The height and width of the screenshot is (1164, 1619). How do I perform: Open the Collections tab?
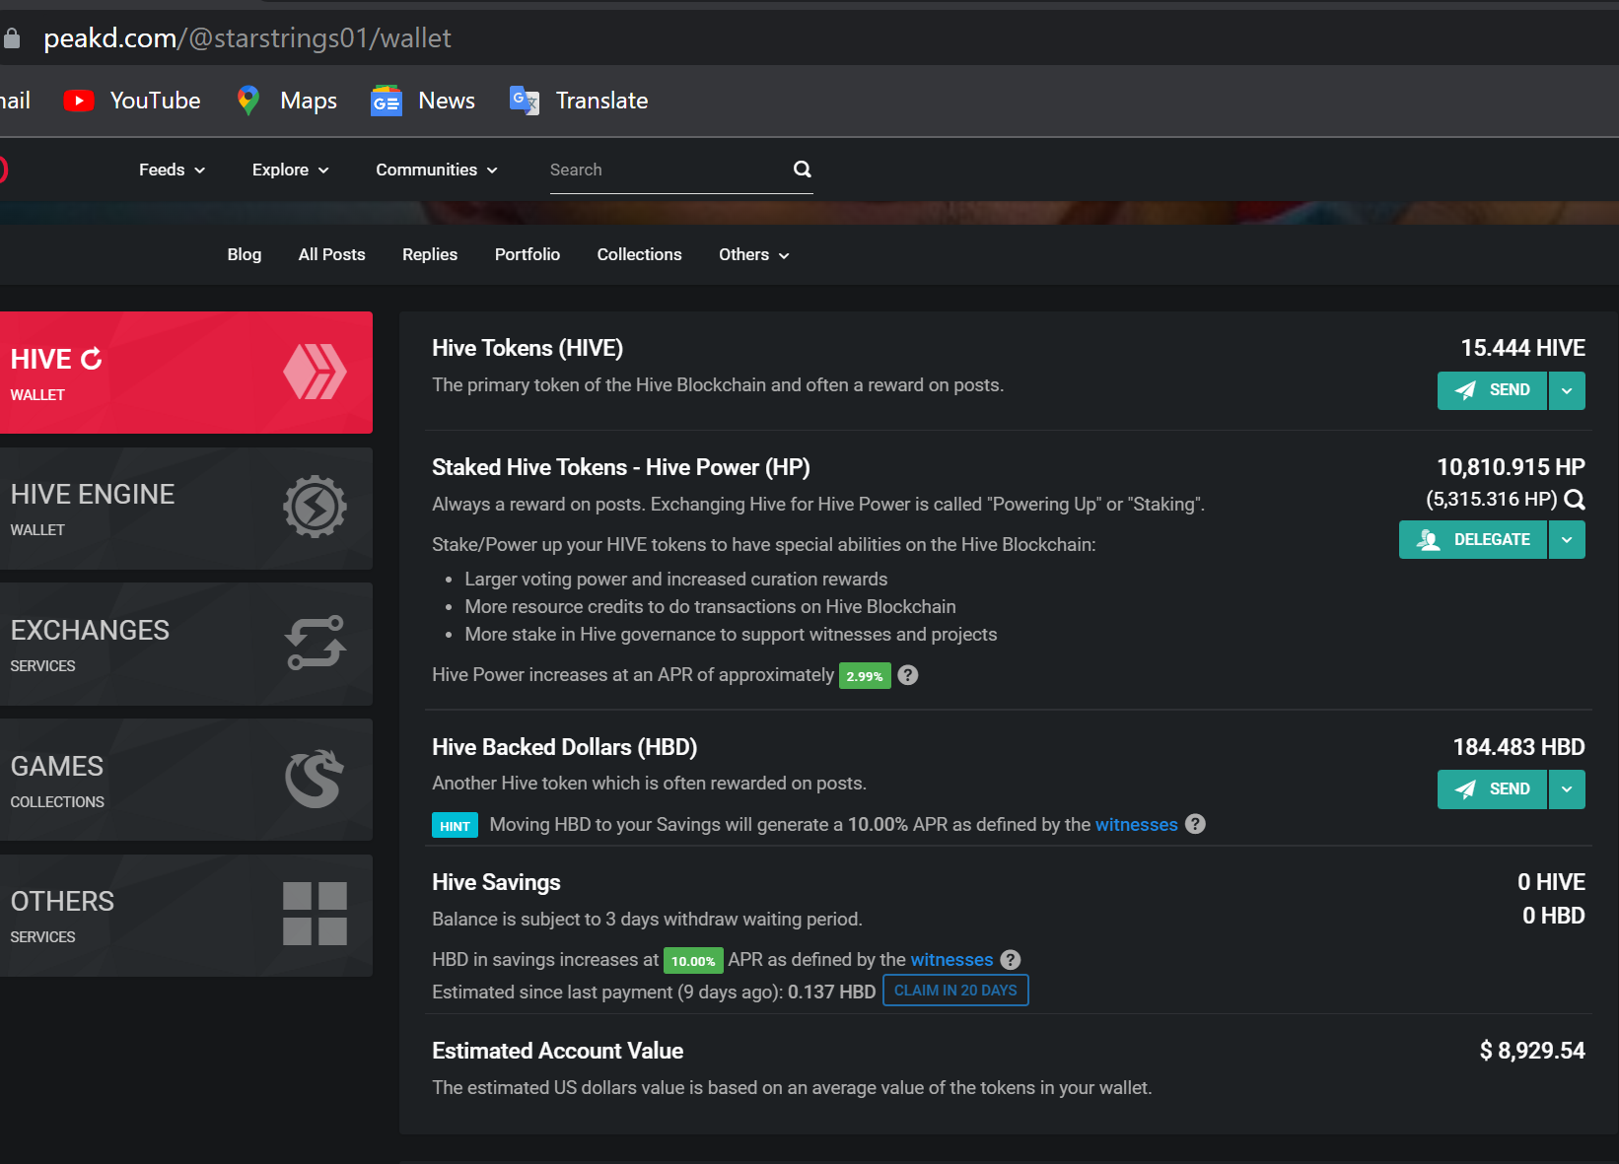coord(639,254)
